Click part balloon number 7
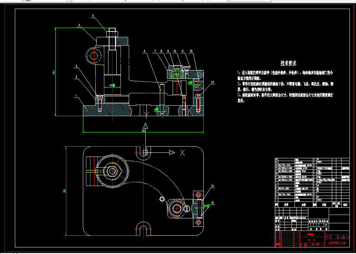Screen dimensions: 356x254 click(155, 51)
